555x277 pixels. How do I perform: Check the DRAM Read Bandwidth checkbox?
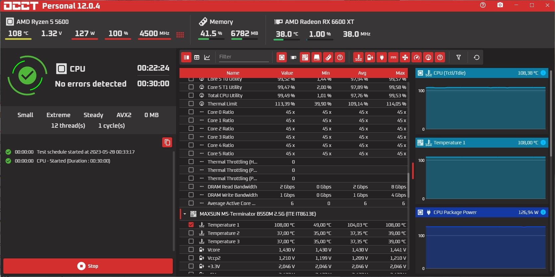pyautogui.click(x=191, y=186)
